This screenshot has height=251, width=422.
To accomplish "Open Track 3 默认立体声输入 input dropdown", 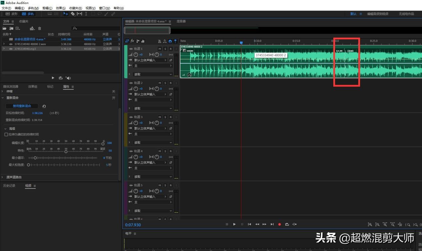I will [150, 128].
